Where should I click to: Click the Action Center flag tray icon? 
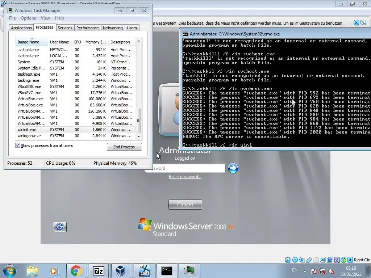click(x=314, y=271)
